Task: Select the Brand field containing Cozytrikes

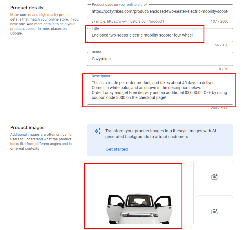Action: [160, 59]
